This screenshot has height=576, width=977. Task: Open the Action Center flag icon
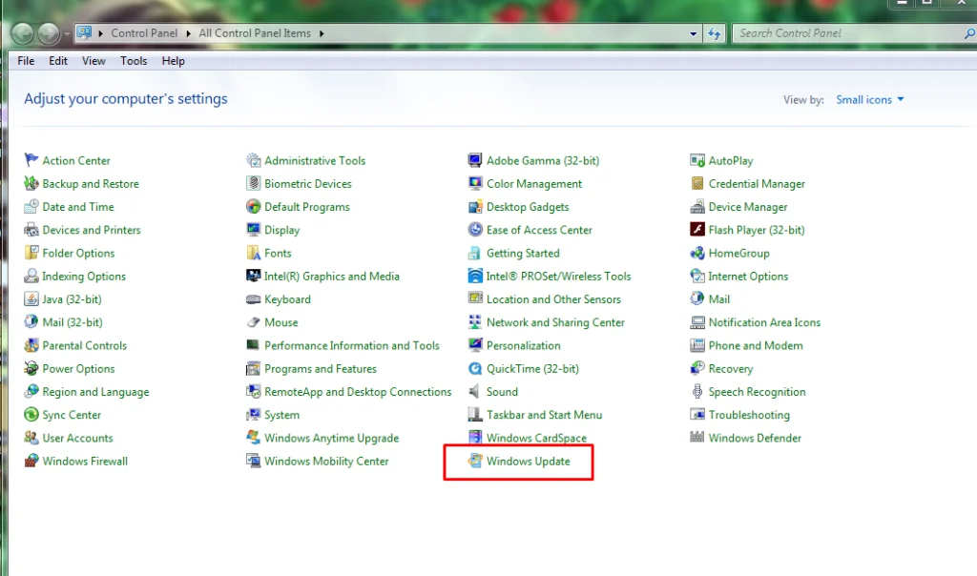point(31,160)
